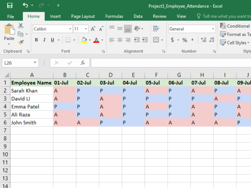Image resolution: width=251 pixels, height=188 pixels.
Task: Click the Accounting dollar format icon
Action: pos(172,40)
